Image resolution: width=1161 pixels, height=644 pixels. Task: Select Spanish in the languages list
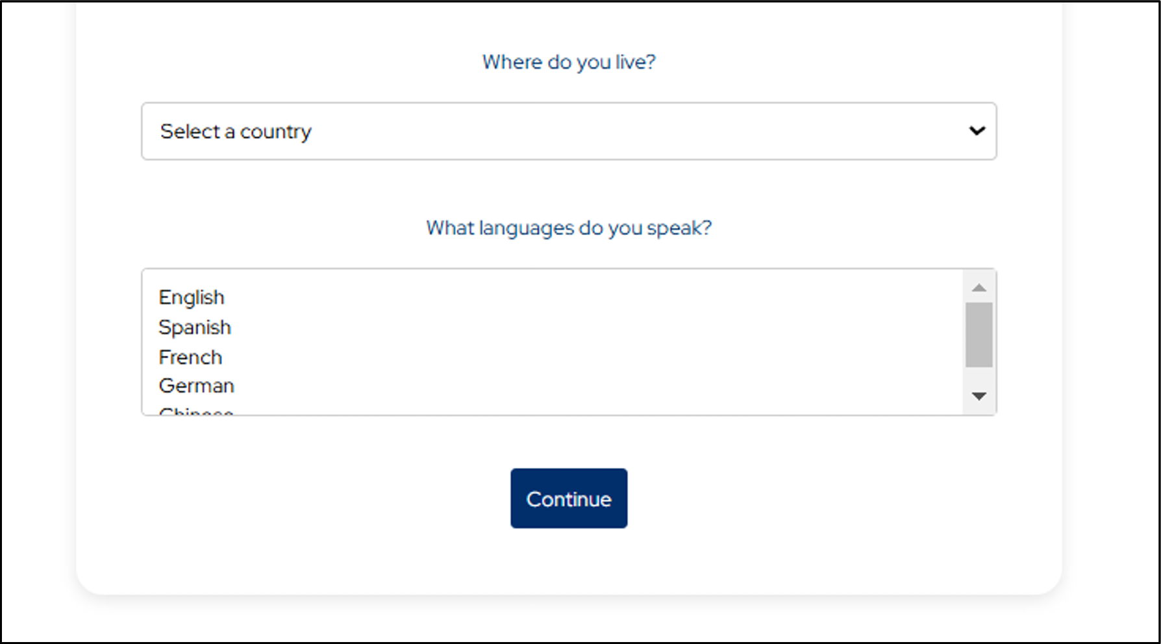click(195, 327)
